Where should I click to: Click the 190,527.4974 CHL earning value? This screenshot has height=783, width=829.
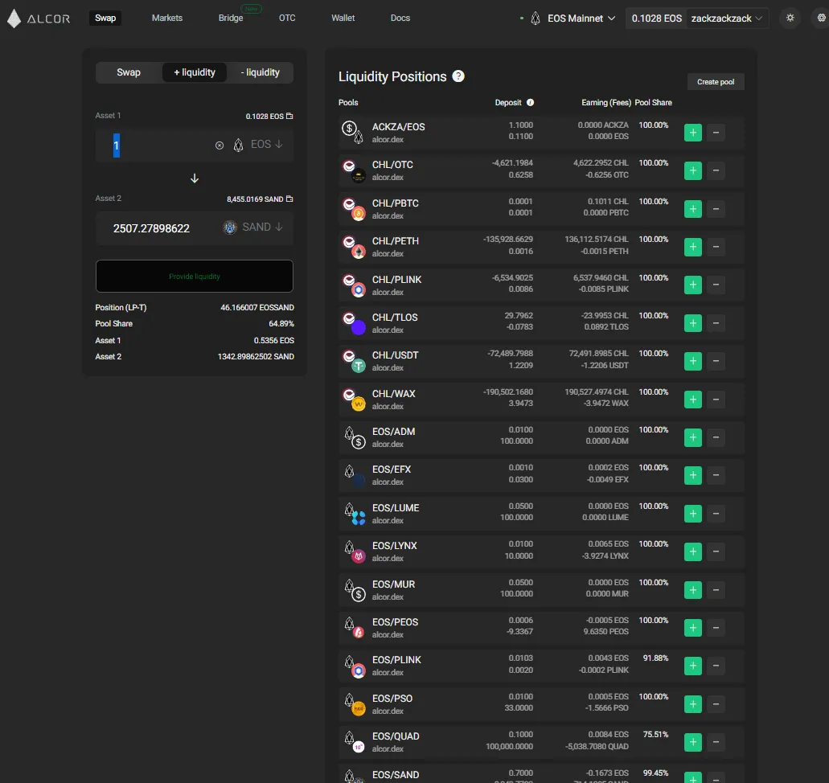597,391
